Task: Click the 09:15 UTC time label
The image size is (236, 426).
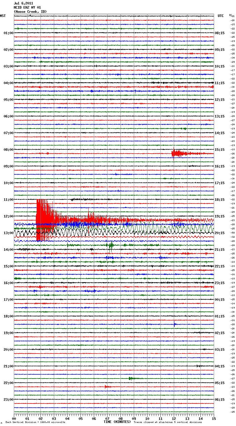Action: pos(220,50)
